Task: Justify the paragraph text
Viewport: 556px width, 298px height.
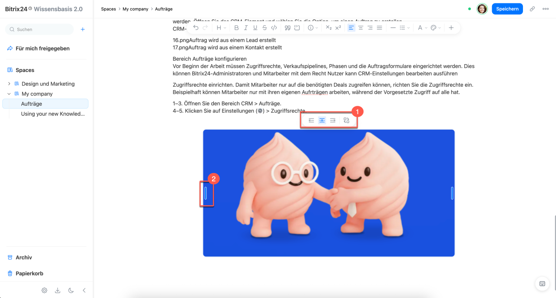Action: click(x=379, y=28)
